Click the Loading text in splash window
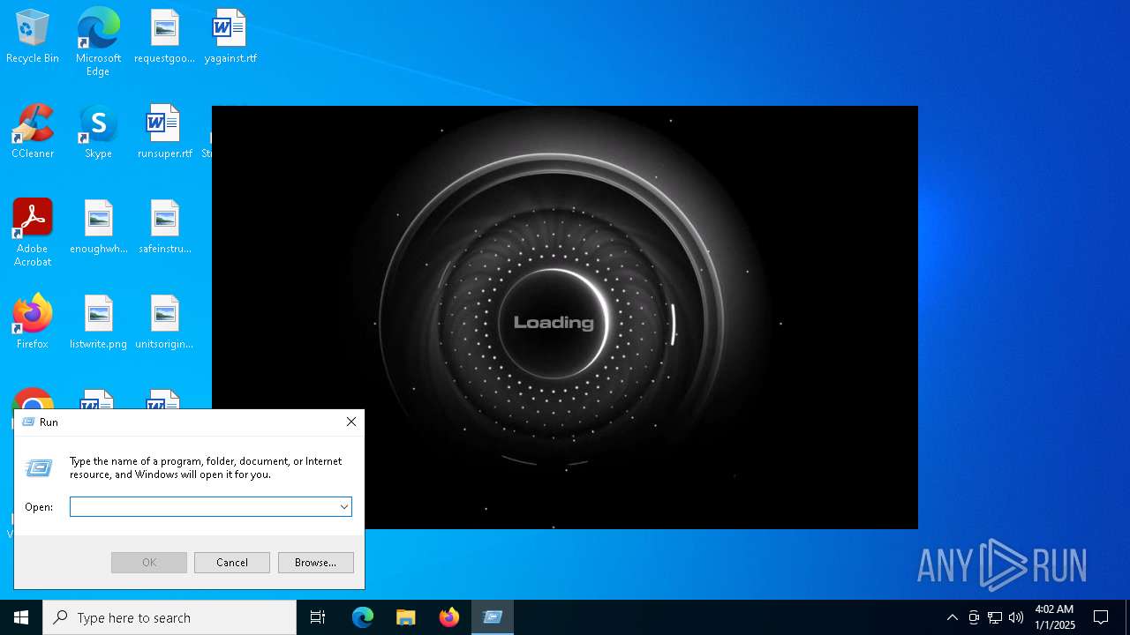 pyautogui.click(x=554, y=323)
